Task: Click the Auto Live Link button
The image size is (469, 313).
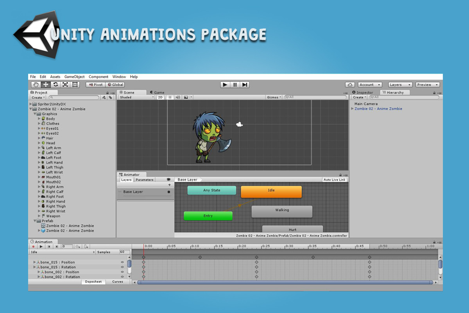Action: [335, 180]
